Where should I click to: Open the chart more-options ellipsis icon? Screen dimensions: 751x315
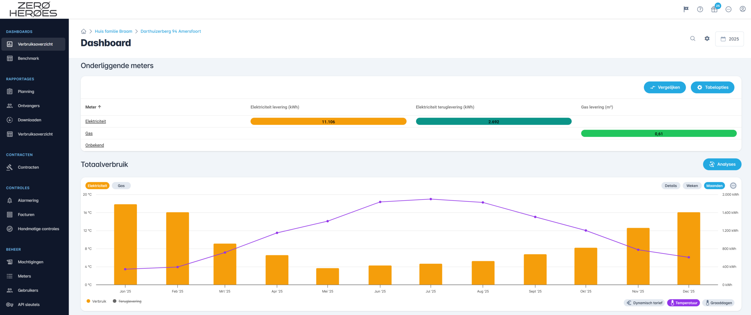point(733,186)
